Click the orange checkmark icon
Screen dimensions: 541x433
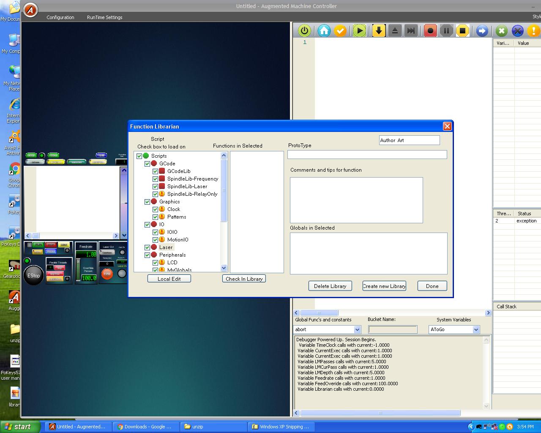pos(340,30)
